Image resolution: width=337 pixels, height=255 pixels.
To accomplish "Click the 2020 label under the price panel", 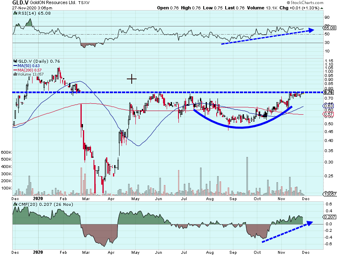I will pyautogui.click(x=38, y=198).
